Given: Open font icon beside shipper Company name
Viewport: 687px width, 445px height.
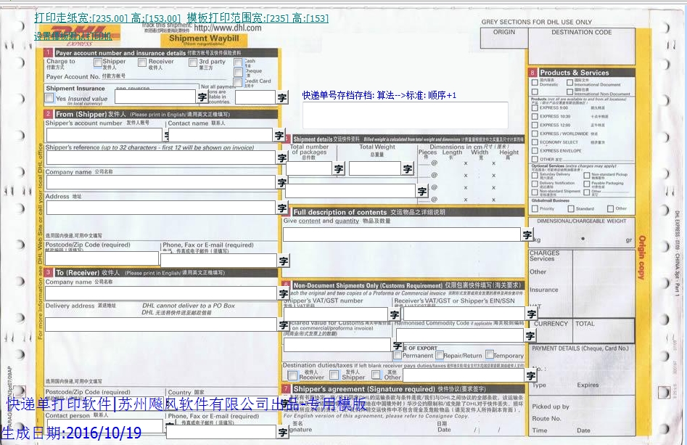Looking at the screenshot, I should (x=281, y=181).
